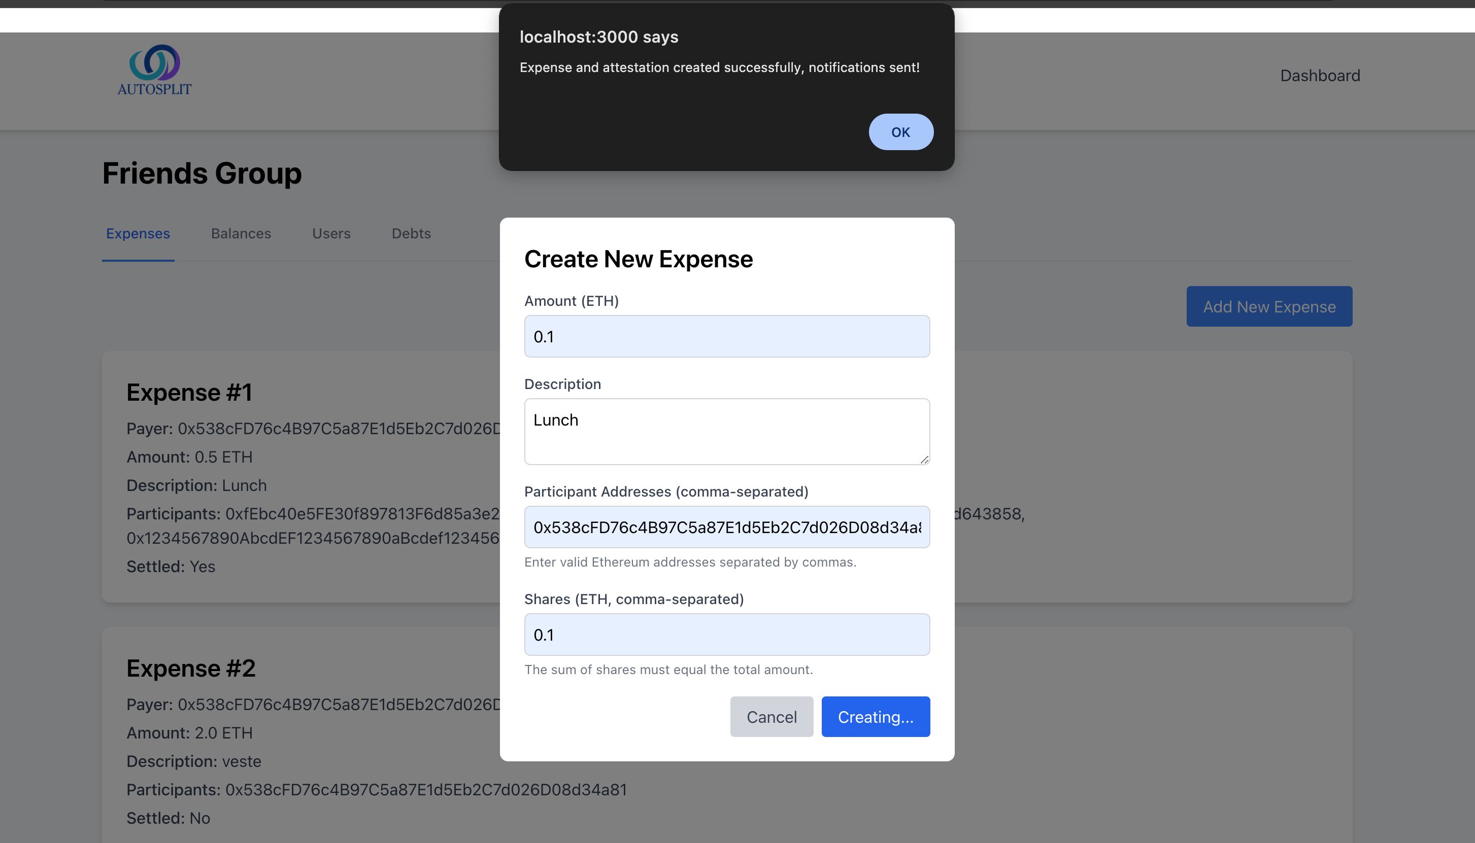This screenshot has height=843, width=1475.
Task: Click the Creating... submit button
Action: 876,717
